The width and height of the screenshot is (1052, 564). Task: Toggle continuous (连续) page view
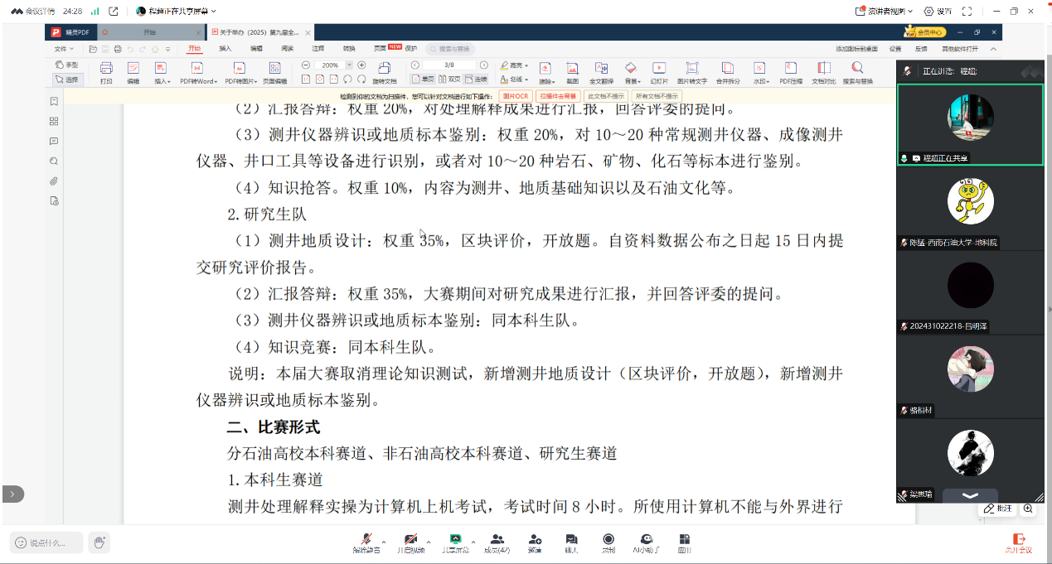476,80
